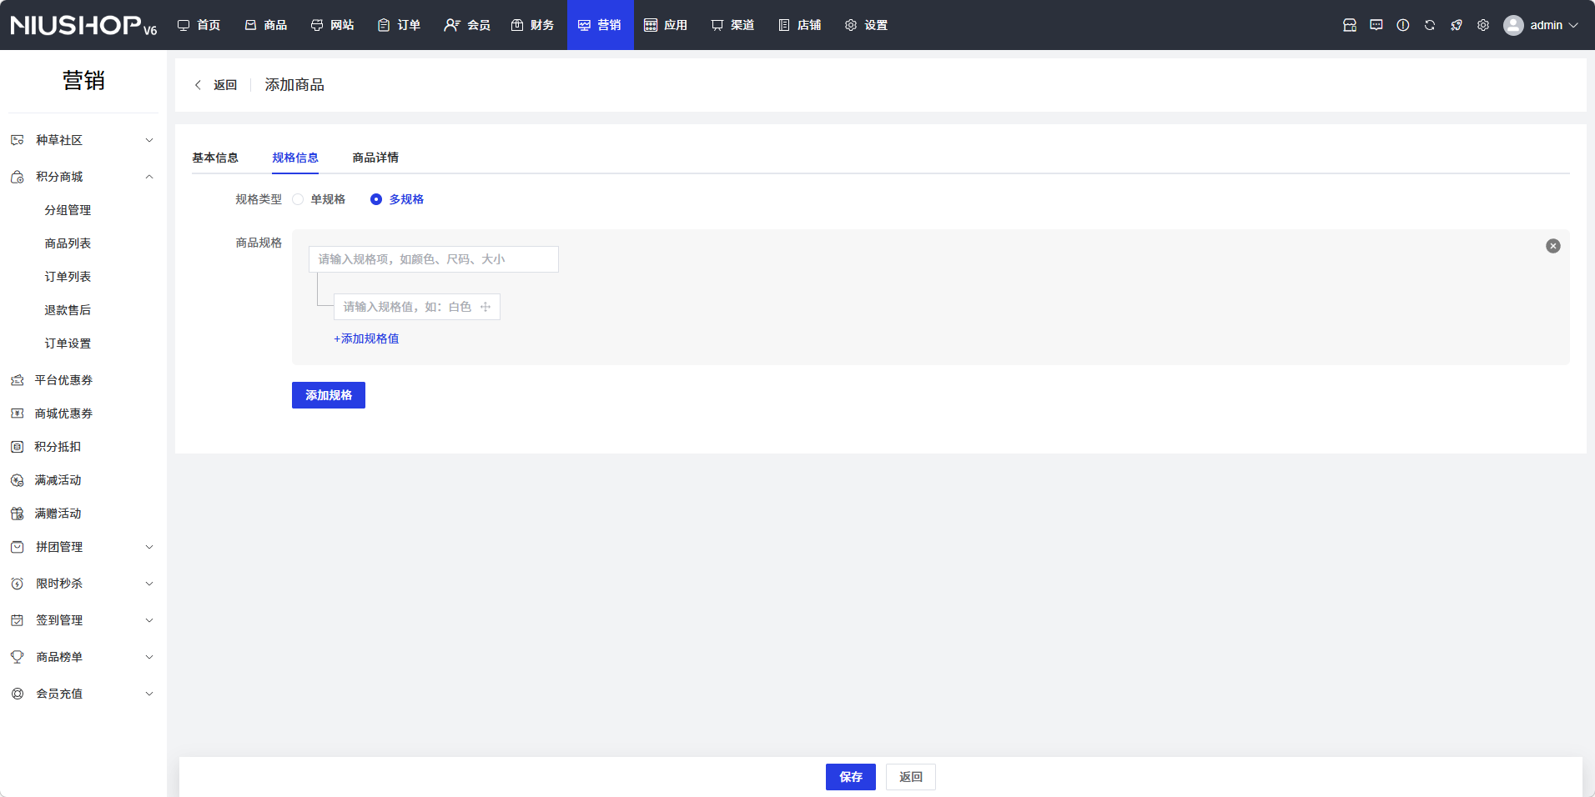The image size is (1595, 797).
Task: Click the 商城优惠券 sidebar icon
Action: pos(17,414)
